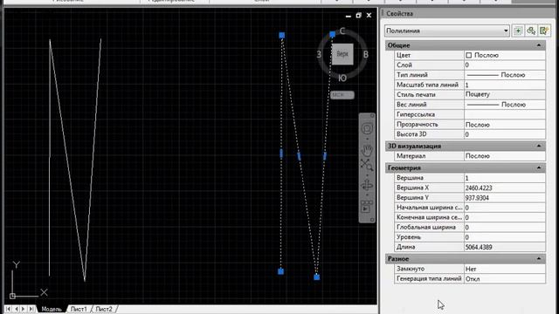The height and width of the screenshot is (314, 559).
Task: Collapse the Геометрия section
Action: [x=539, y=167]
